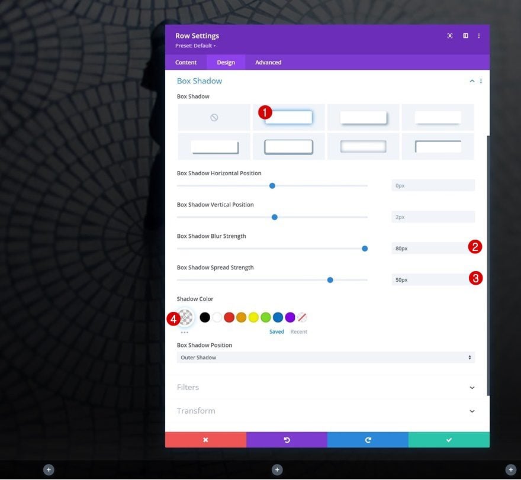Click the split column view icon

click(465, 36)
